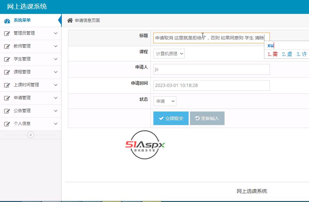Click the 状态 field label
This screenshot has height=202, width=309.
point(143,100)
